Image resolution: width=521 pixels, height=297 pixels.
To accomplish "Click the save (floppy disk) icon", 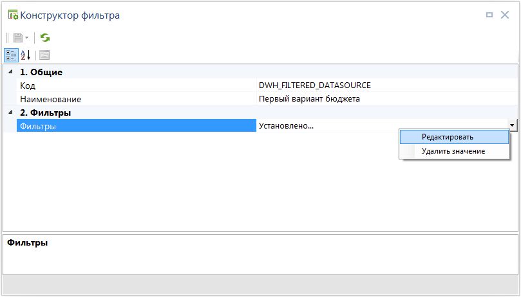I will (x=17, y=38).
